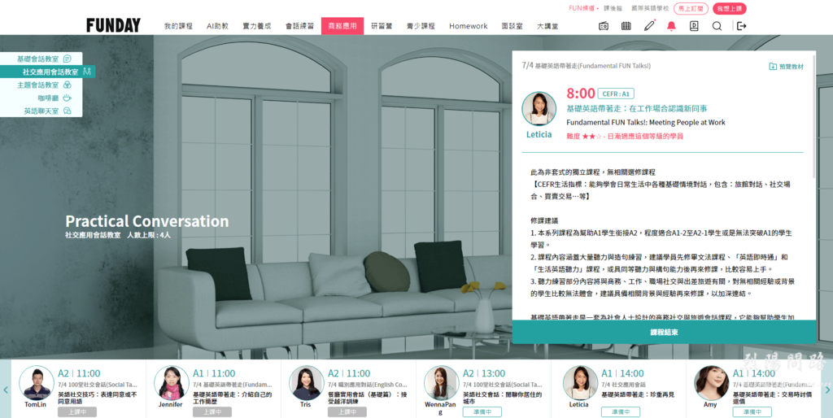Click 上課中 button on Tris's class

[x=347, y=411]
